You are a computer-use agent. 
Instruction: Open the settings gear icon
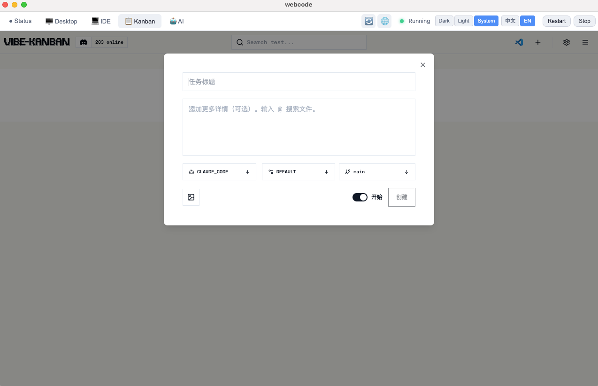[566, 42]
